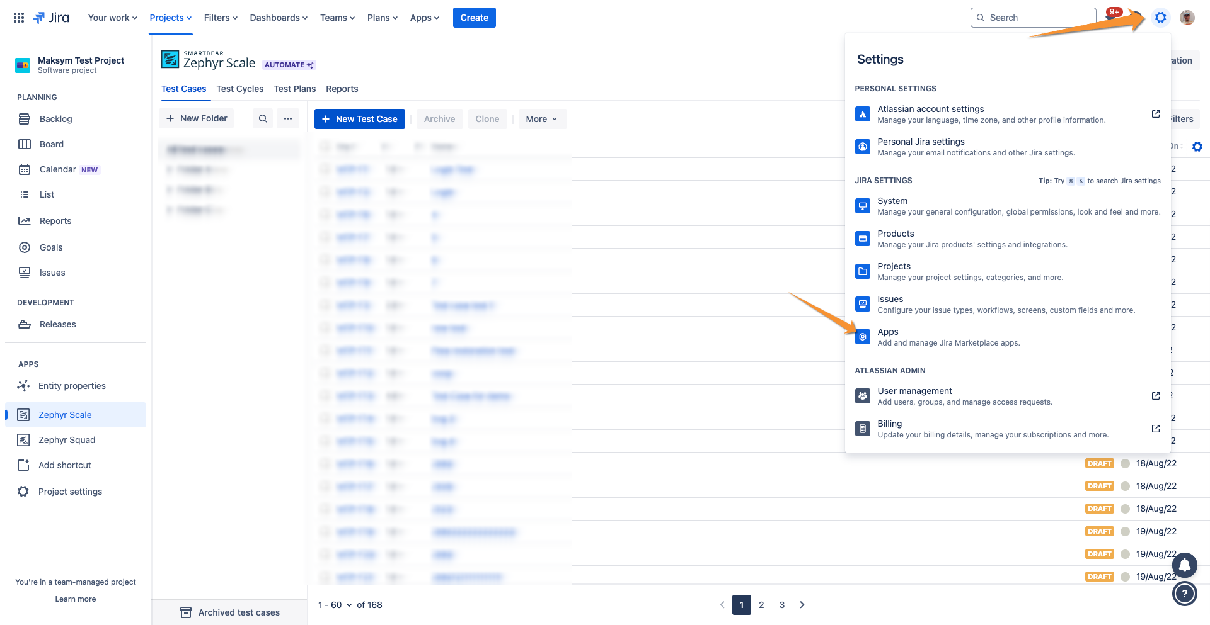
Task: Open Archived test cases
Action: click(x=230, y=612)
